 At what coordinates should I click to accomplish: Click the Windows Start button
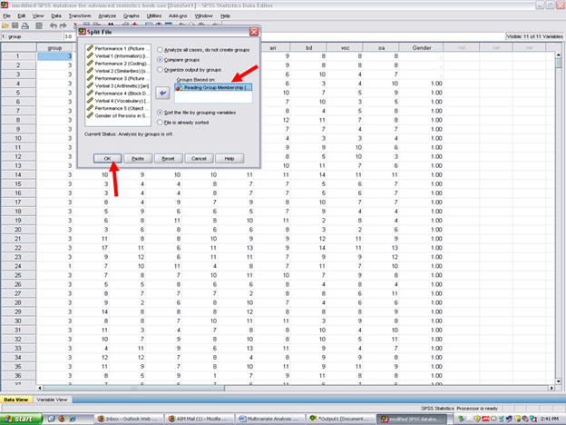pyautogui.click(x=21, y=418)
